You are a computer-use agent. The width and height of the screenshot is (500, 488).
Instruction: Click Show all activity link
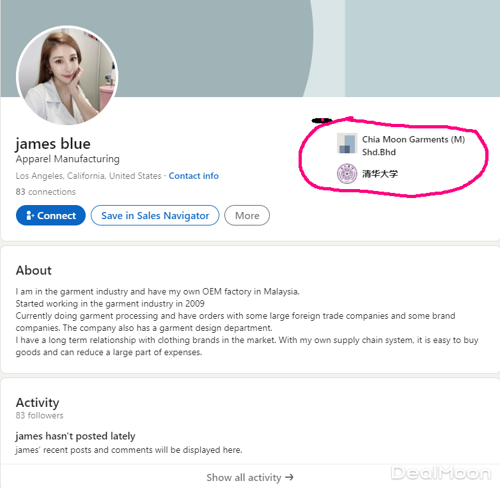(244, 477)
